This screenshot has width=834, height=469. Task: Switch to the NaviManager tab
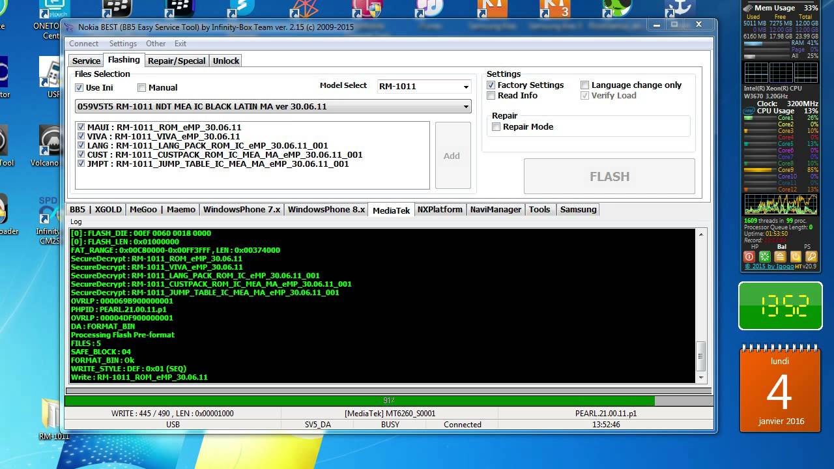(496, 210)
